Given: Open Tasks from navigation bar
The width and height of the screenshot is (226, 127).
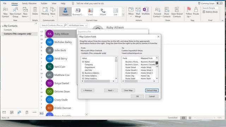Looking at the screenshot, I should pyautogui.click(x=27, y=112).
